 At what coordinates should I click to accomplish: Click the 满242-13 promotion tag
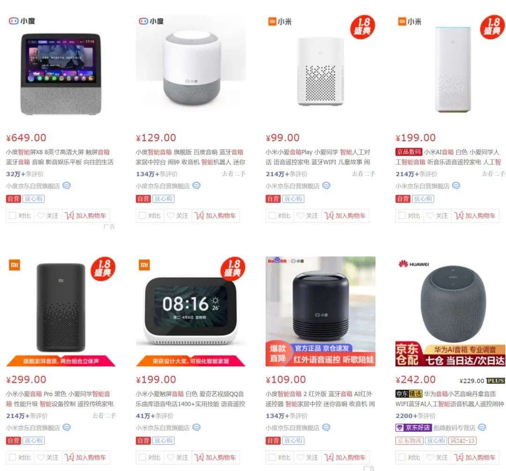pos(462,441)
